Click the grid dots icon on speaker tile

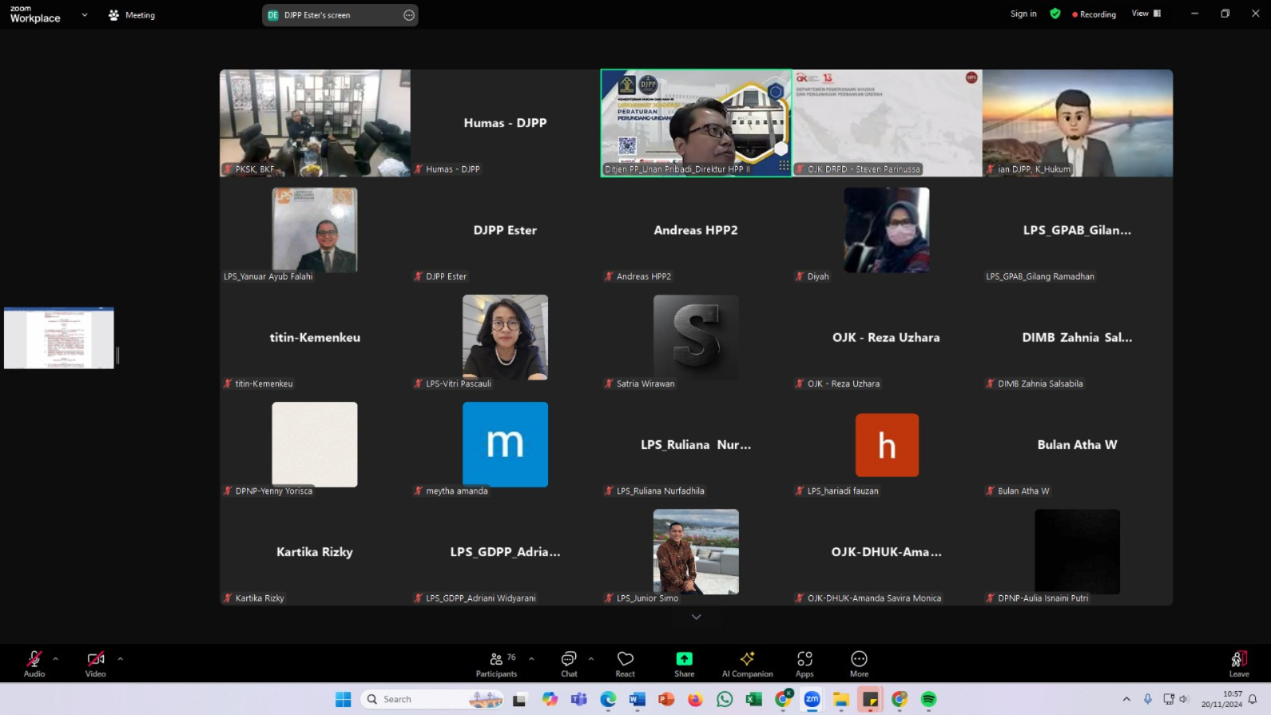tap(784, 165)
